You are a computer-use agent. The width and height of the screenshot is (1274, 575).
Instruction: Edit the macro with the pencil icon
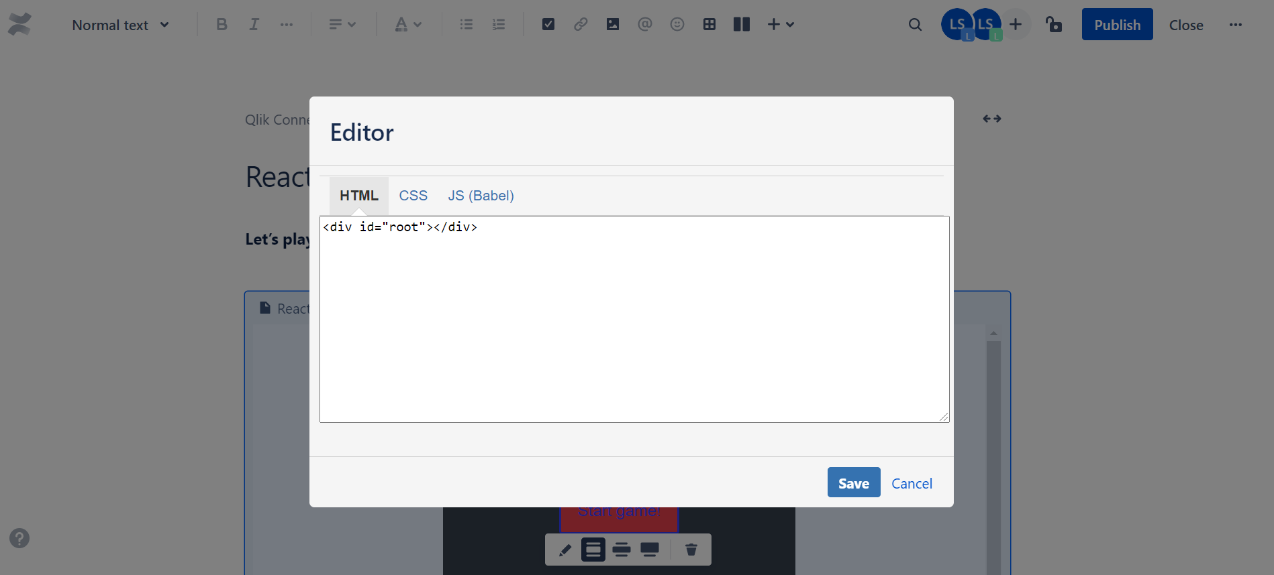point(565,550)
